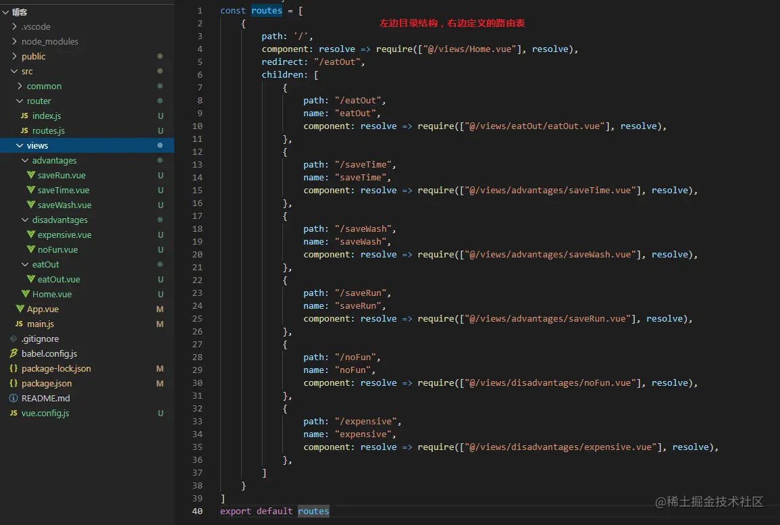Screen dimensions: 780x525
Task: Open saveTime.vue file
Action: 63,190
